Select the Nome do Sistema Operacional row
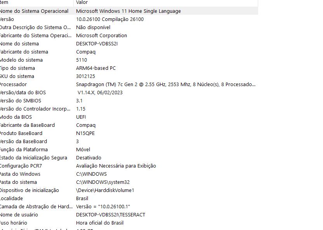Image resolution: width=323 pixels, height=230 pixels. coord(129,11)
